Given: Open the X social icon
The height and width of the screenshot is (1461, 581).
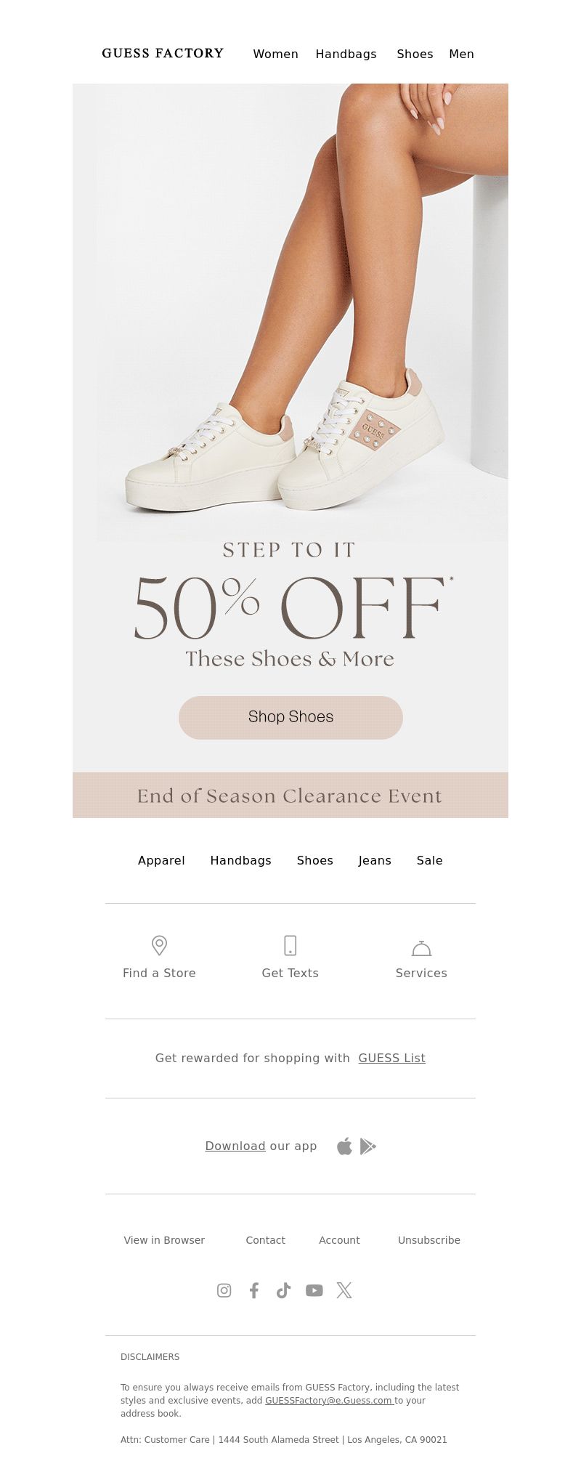Looking at the screenshot, I should pyautogui.click(x=344, y=1290).
